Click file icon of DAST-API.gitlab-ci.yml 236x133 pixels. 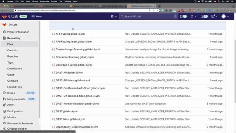click(x=53, y=73)
